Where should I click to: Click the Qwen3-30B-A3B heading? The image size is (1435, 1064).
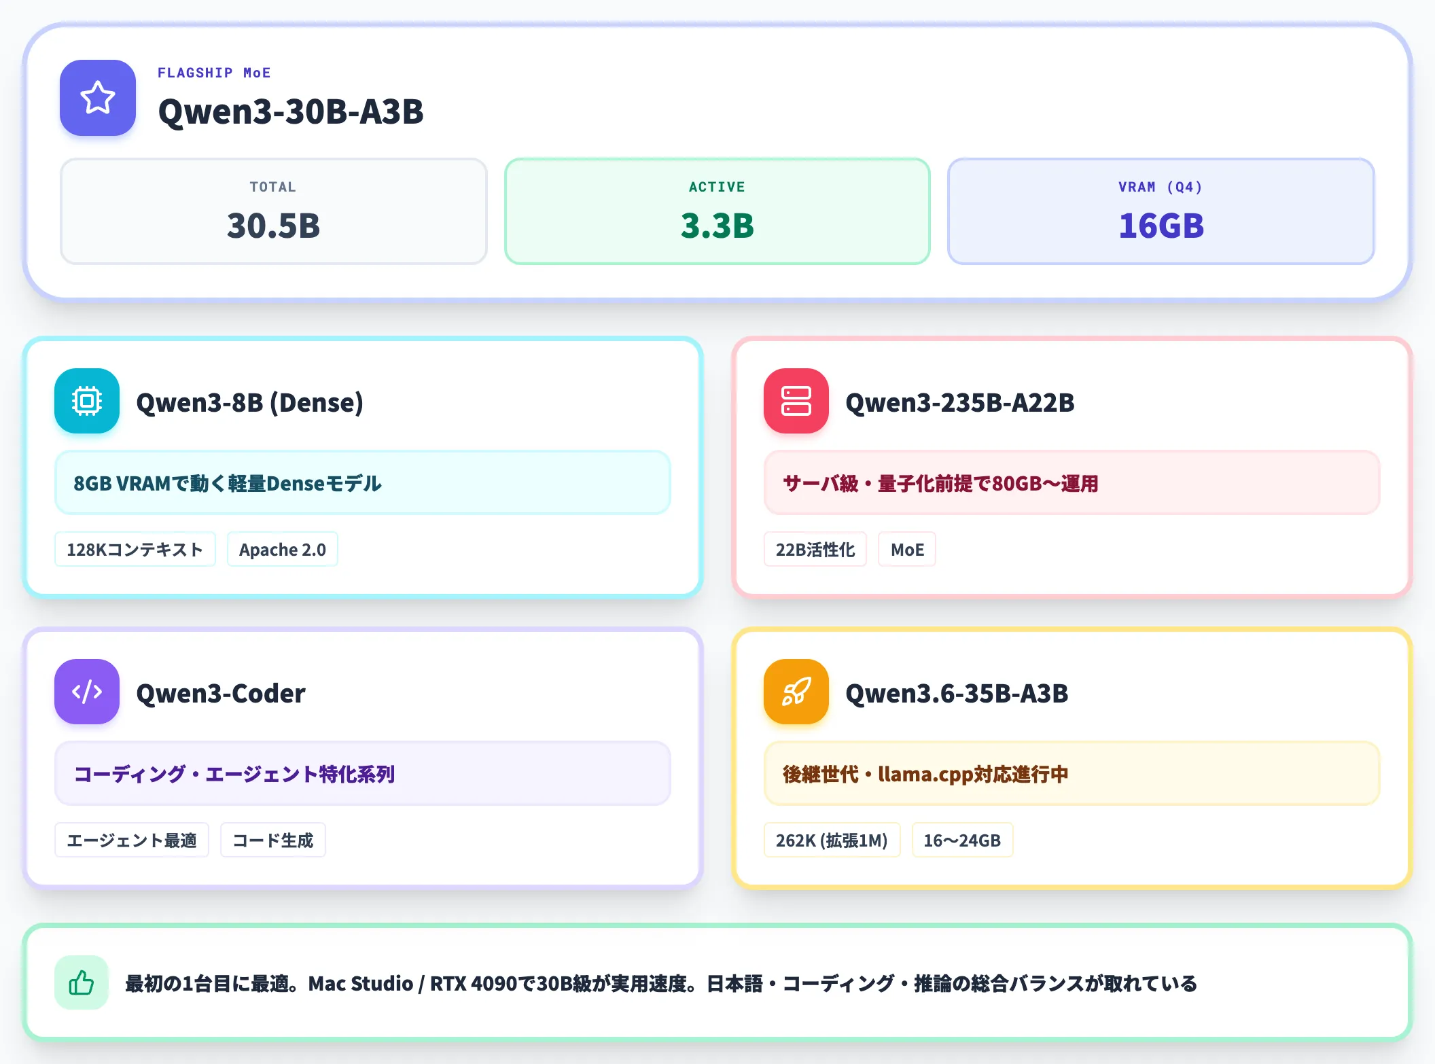[291, 111]
